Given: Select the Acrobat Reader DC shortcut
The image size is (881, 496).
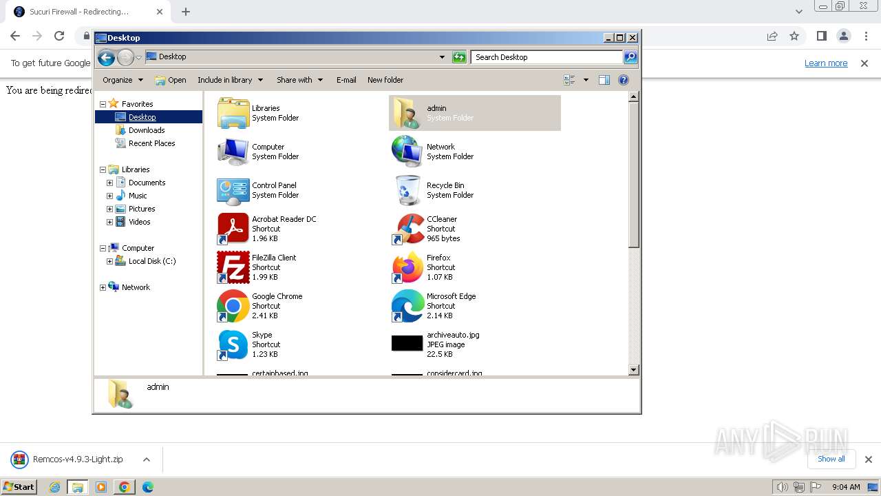Looking at the screenshot, I should point(233,229).
